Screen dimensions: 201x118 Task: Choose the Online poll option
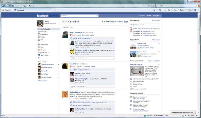click(131, 87)
